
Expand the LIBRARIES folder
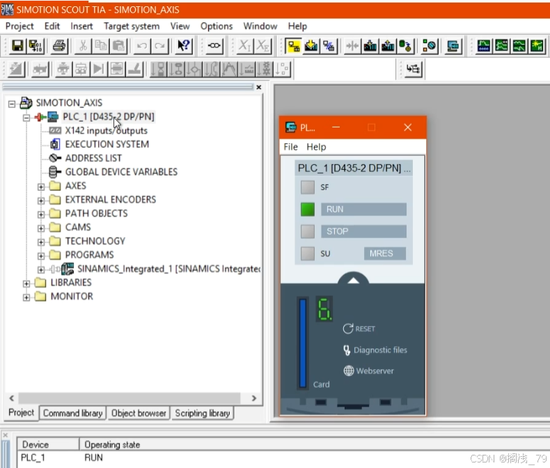tap(26, 283)
